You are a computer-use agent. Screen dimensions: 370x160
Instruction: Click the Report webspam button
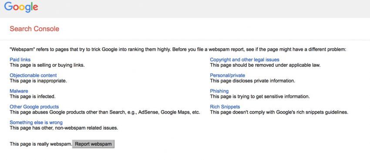coord(93,144)
